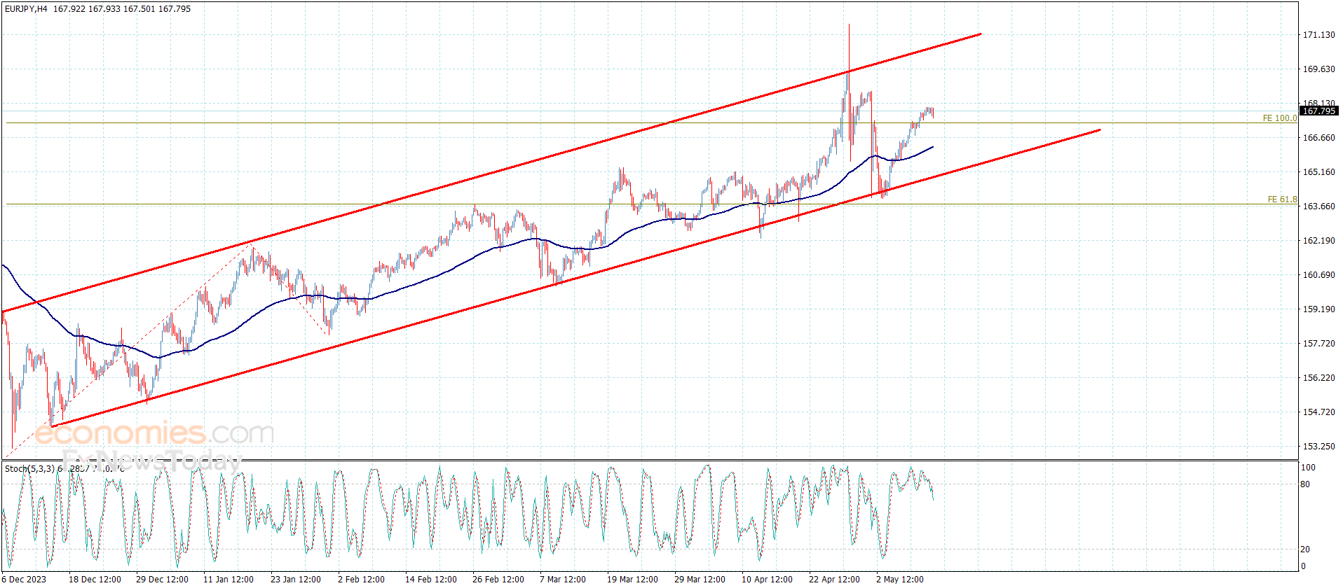Click the 23 Jan 12:00 date label
1343x588 pixels.
point(296,580)
